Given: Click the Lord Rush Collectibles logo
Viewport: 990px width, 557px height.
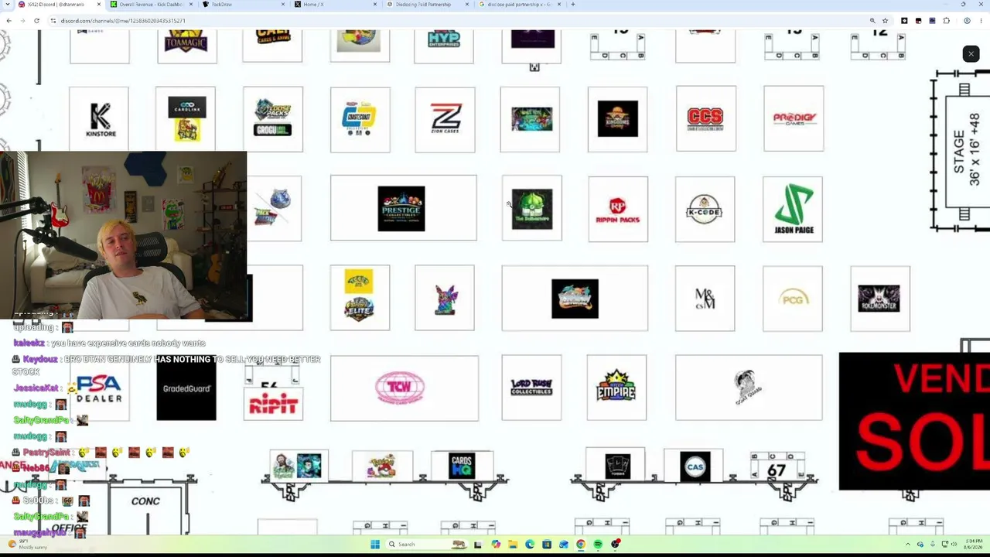Looking at the screenshot, I should (x=531, y=387).
